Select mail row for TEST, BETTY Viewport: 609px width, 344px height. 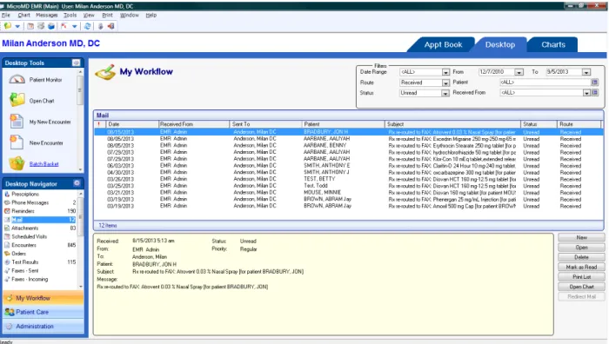pyautogui.click(x=348, y=179)
